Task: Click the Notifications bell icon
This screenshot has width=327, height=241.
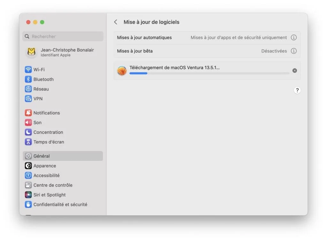Action: pyautogui.click(x=28, y=113)
